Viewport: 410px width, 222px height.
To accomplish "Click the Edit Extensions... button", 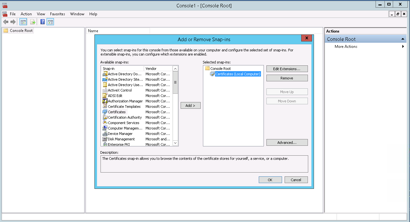I will tap(287, 69).
